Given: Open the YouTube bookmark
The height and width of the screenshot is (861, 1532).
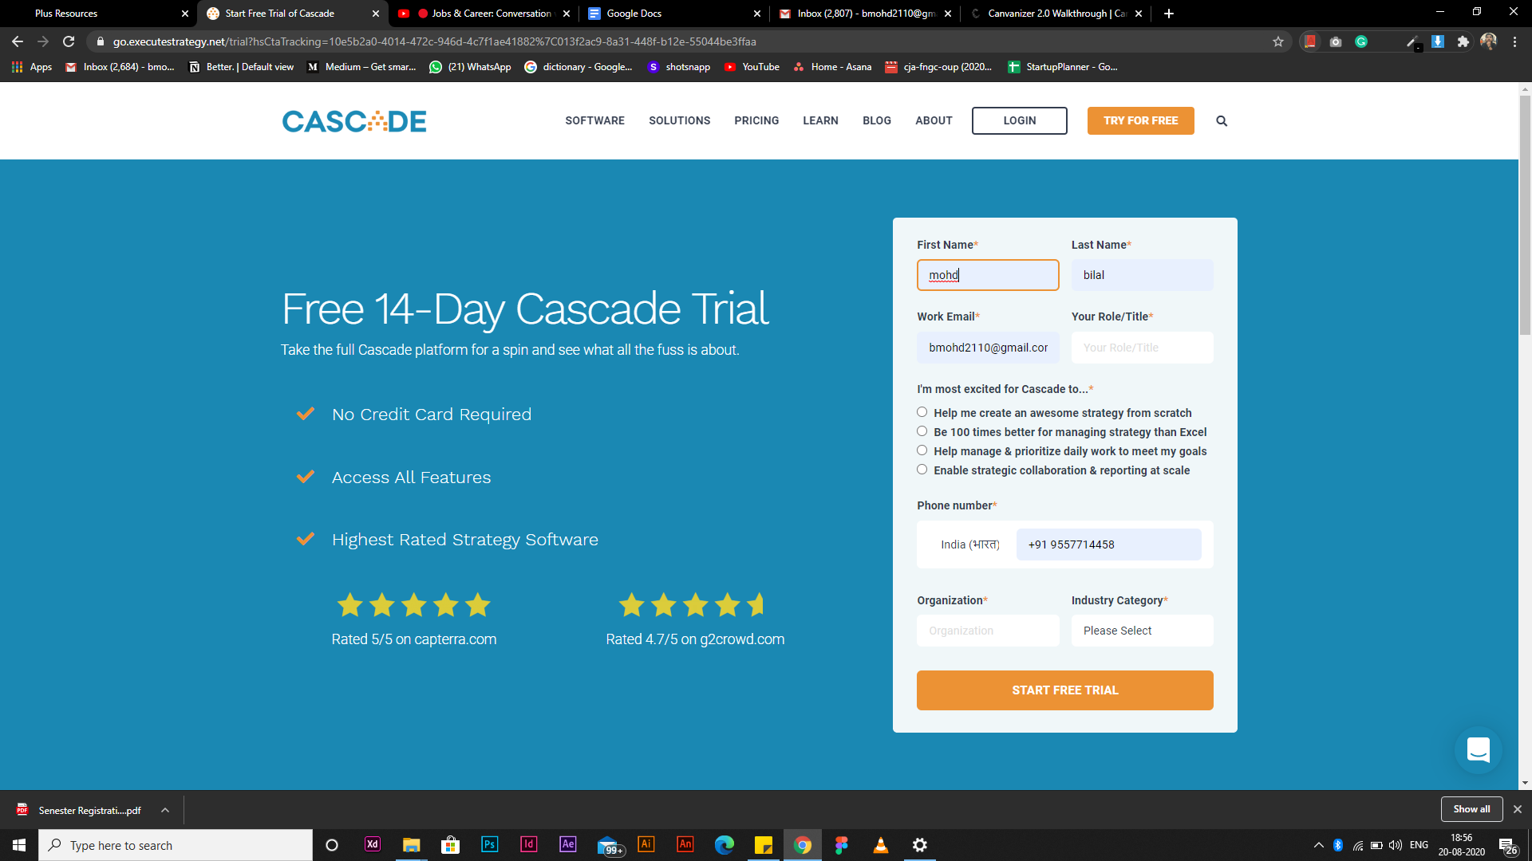Looking at the screenshot, I should tap(752, 67).
